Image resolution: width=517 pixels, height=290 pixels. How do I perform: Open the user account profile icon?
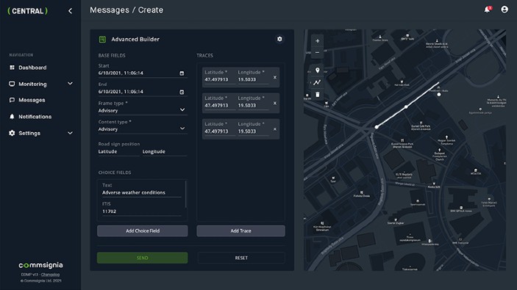504,10
